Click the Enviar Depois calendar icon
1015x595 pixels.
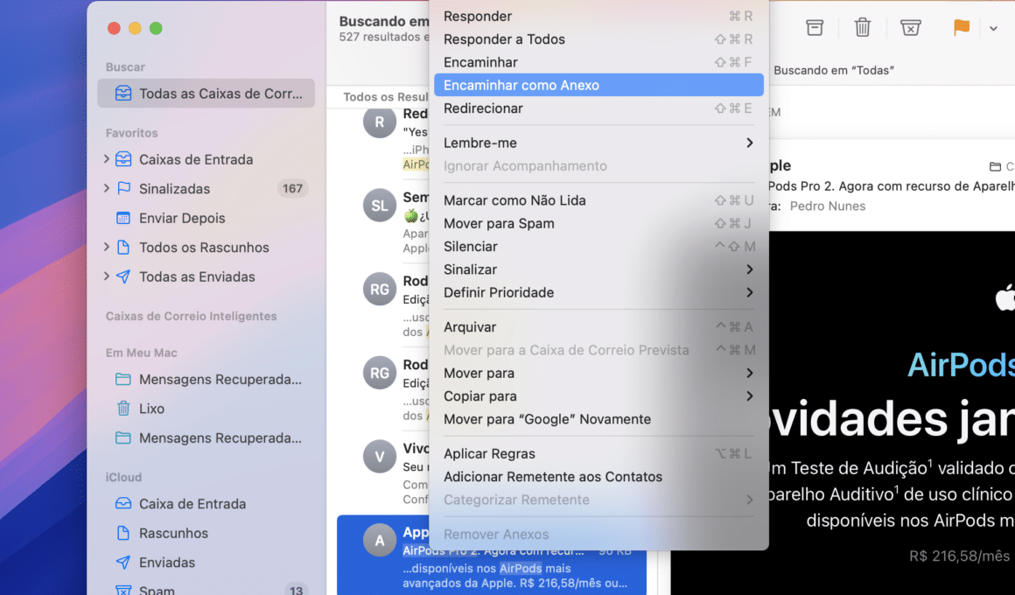pyautogui.click(x=123, y=218)
